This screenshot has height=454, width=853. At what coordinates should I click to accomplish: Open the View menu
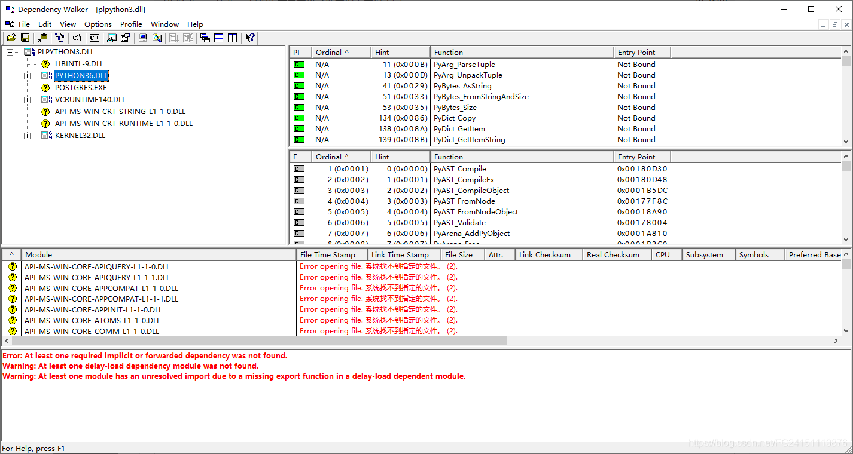point(68,24)
